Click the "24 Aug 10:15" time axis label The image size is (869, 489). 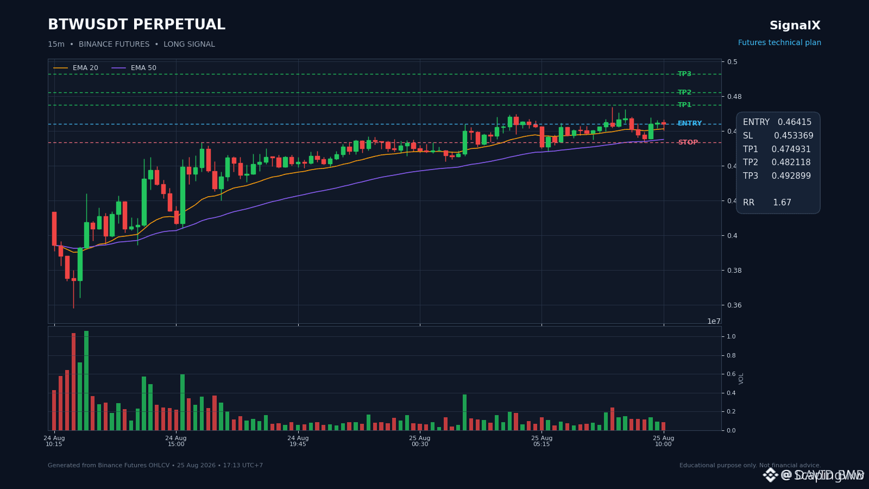click(x=54, y=441)
